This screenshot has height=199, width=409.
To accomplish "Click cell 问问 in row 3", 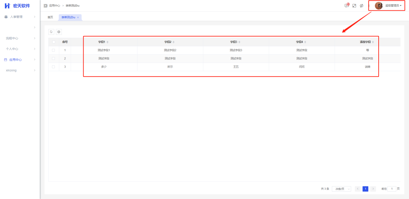I will pos(302,67).
